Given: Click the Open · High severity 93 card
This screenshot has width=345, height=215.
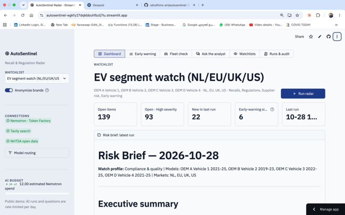Looking at the screenshot, I should pos(162,114).
